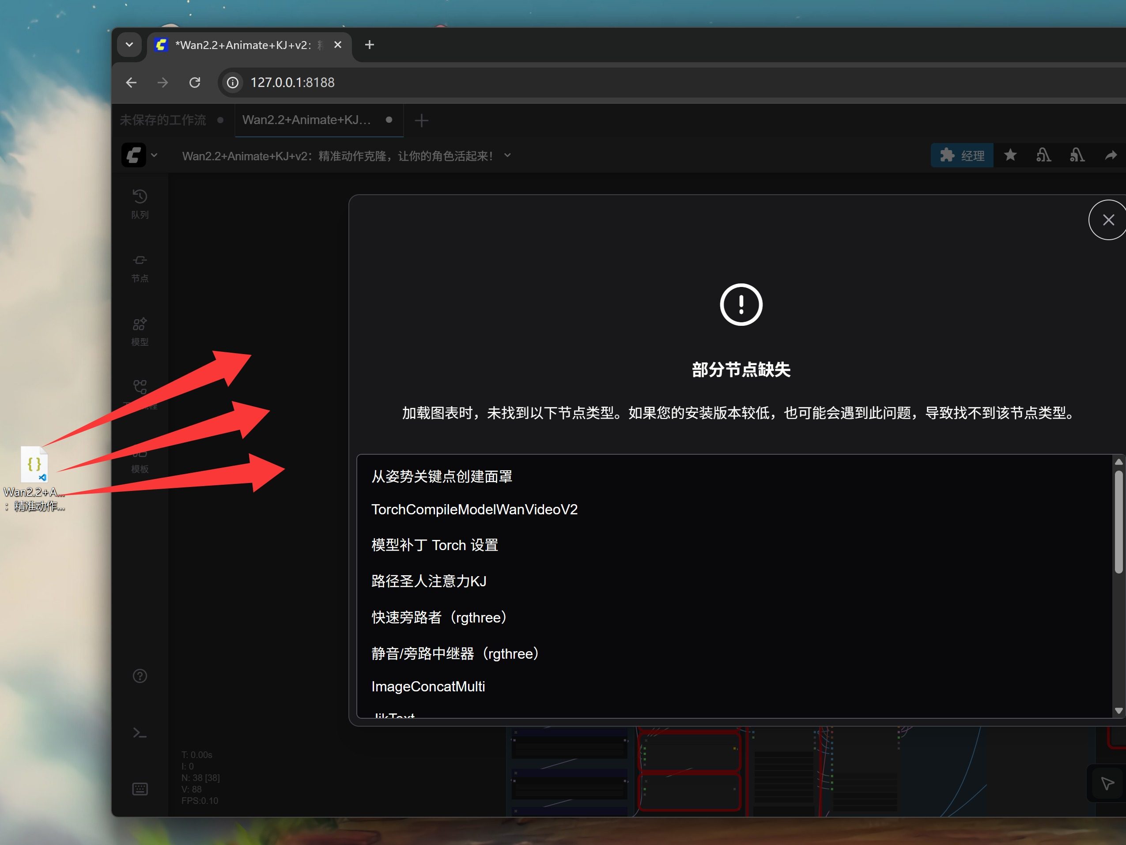Open the Manager (经理) button
The height and width of the screenshot is (845, 1126).
(x=962, y=155)
